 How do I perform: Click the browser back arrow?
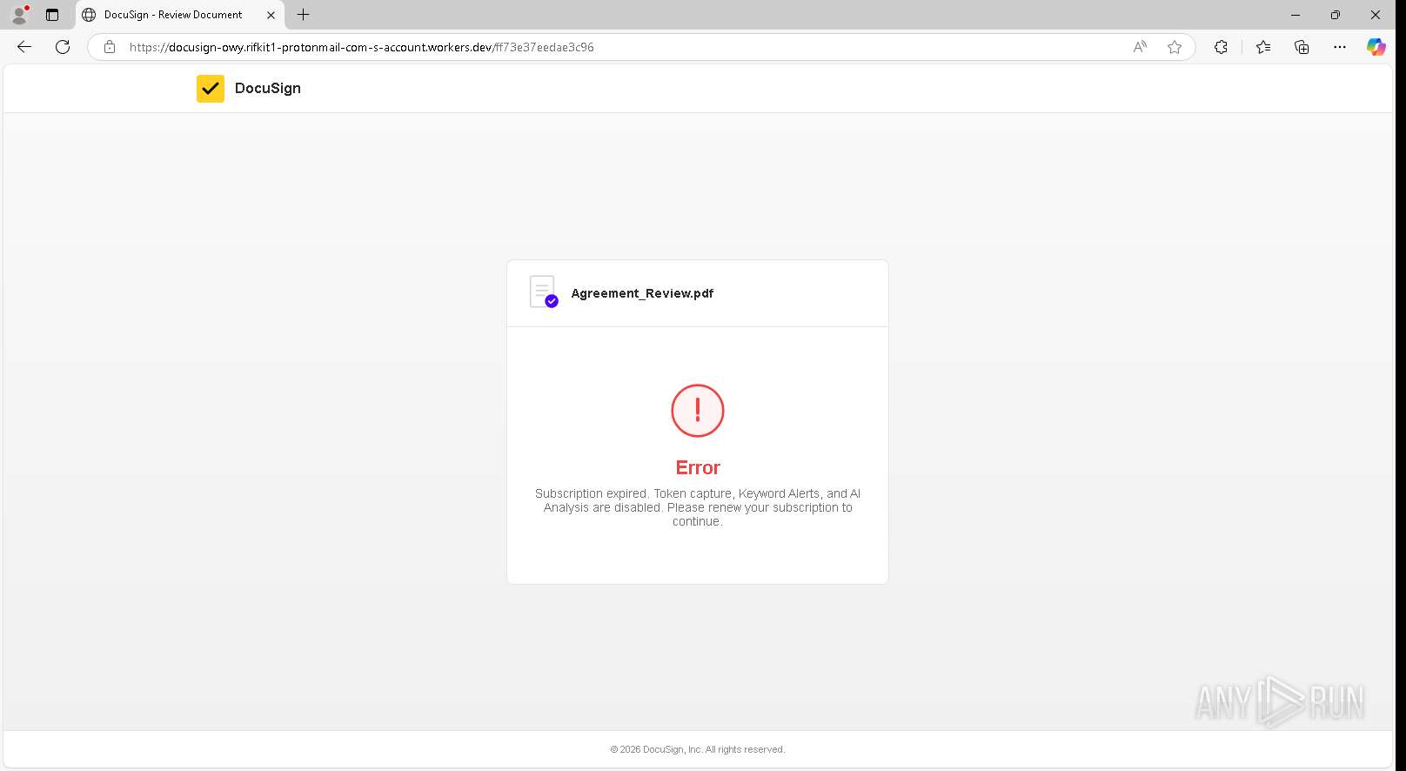pyautogui.click(x=24, y=47)
